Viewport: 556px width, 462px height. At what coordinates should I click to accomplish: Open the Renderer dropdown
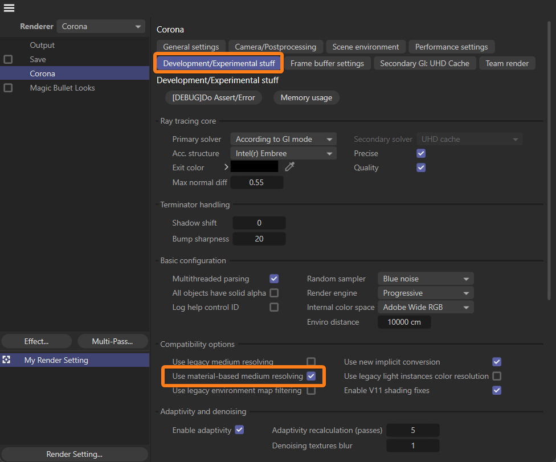coord(101,27)
